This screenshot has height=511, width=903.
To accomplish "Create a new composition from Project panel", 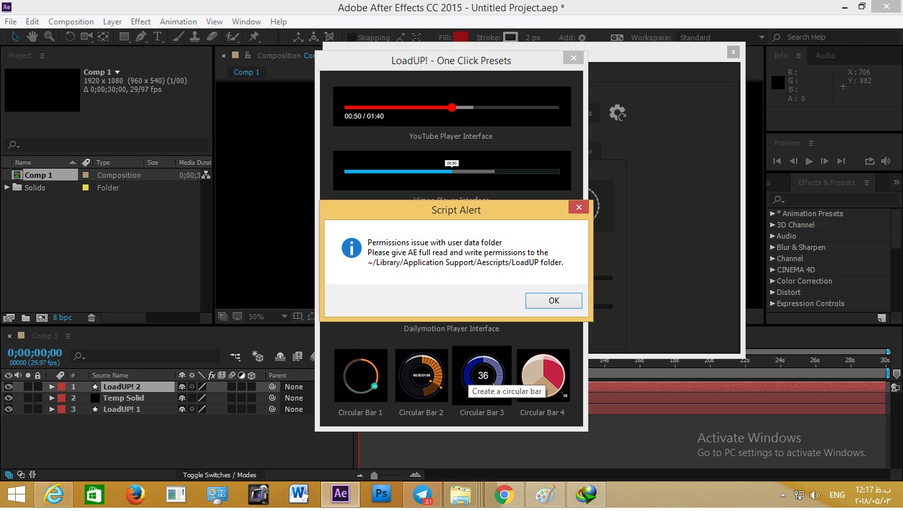I will click(x=42, y=318).
